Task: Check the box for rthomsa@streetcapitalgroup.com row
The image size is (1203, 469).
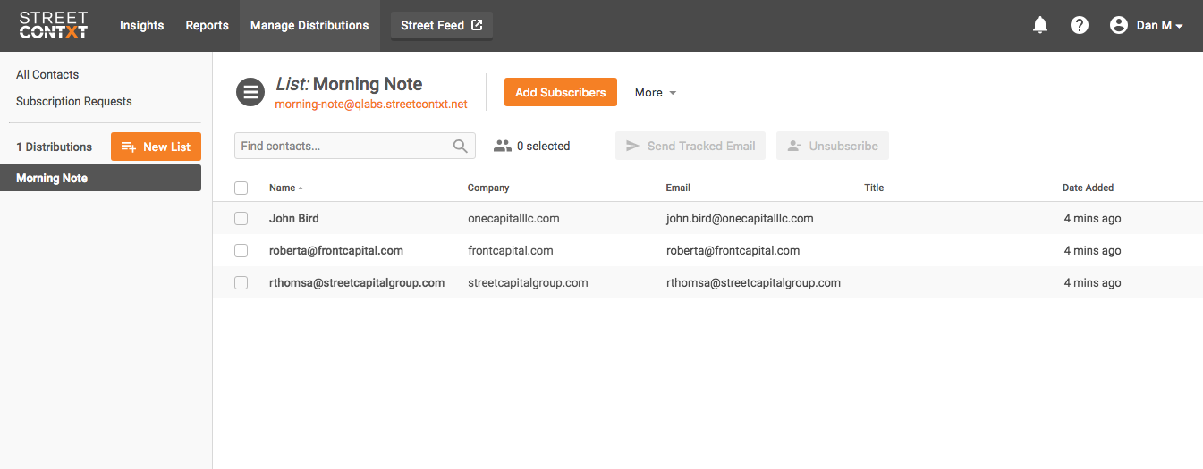Action: click(x=241, y=282)
